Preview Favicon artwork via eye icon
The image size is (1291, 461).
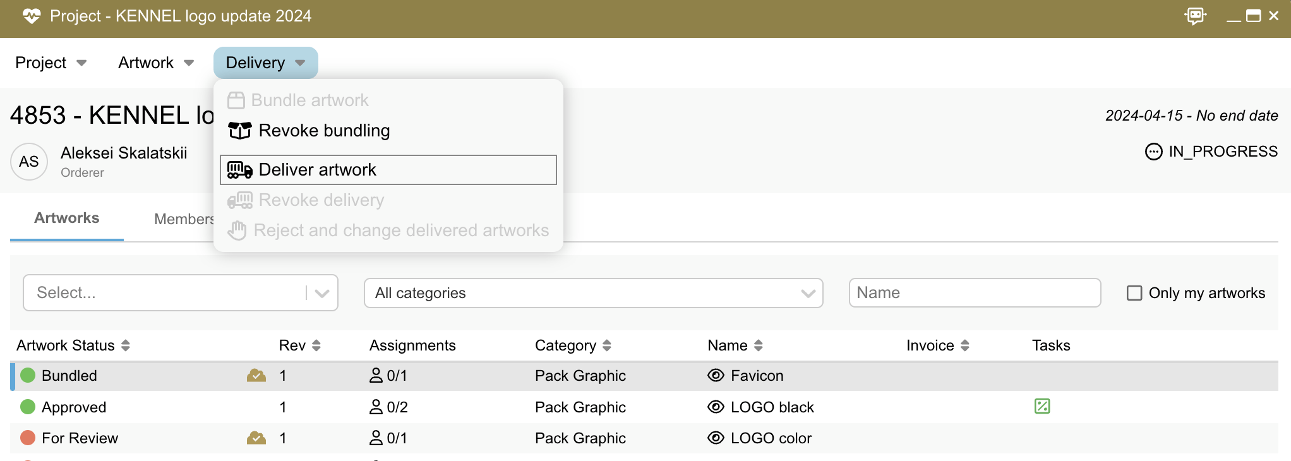[x=716, y=375]
